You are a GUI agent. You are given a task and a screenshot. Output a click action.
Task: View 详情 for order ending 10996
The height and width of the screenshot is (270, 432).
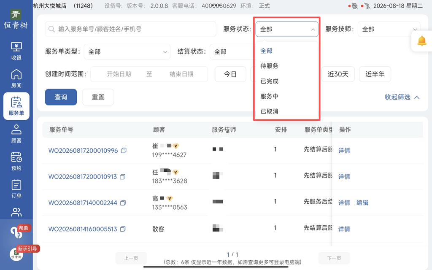coord(344,151)
